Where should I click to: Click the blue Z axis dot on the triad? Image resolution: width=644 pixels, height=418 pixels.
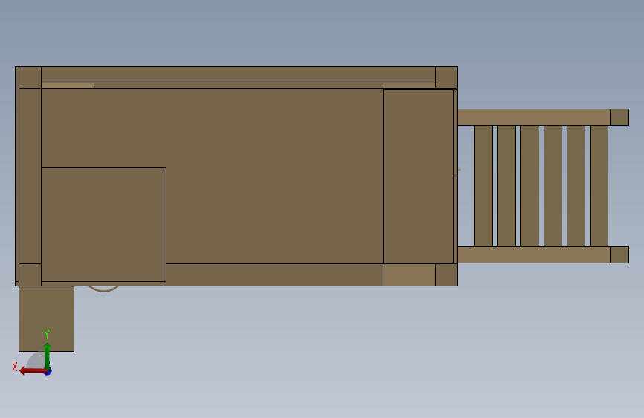[48, 371]
